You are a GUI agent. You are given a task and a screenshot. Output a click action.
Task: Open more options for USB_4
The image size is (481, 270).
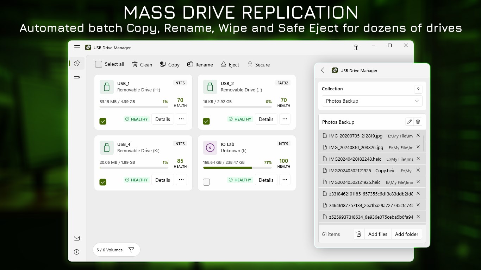click(181, 180)
